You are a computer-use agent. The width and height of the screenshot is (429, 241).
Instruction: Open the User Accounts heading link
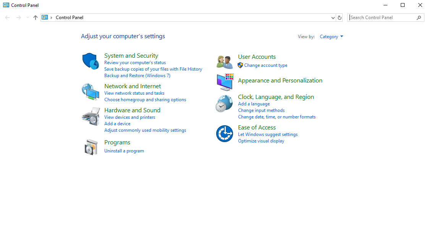coord(257,57)
